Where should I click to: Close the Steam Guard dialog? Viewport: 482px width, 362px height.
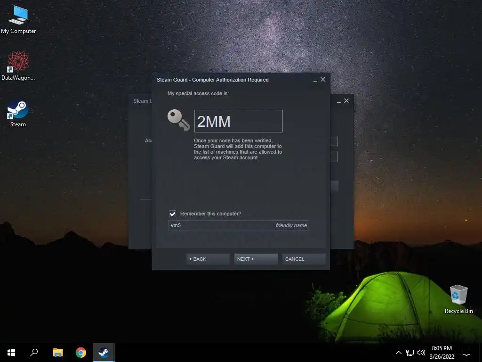tap(323, 79)
